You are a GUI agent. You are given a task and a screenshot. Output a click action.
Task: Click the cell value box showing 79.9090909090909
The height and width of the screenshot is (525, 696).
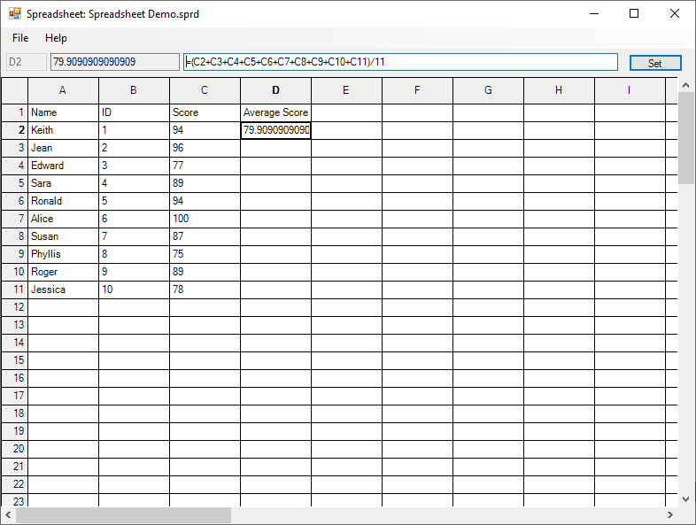point(115,62)
